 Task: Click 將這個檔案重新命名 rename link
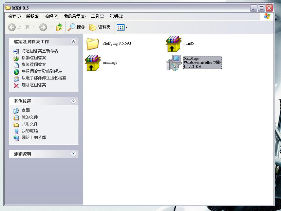[x=40, y=51]
